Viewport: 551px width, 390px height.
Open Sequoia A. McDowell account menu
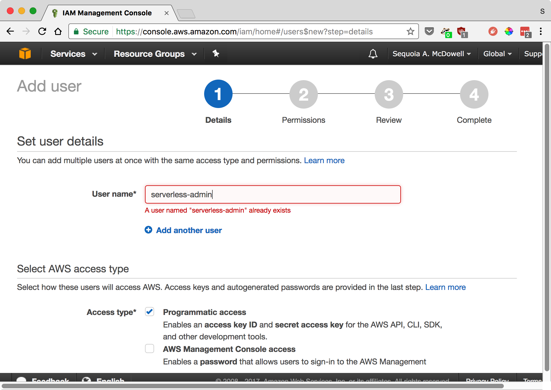point(432,54)
